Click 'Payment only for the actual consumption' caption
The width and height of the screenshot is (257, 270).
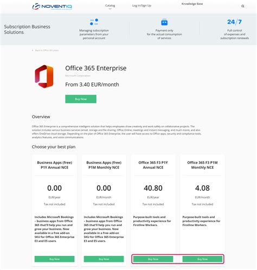[164, 34]
